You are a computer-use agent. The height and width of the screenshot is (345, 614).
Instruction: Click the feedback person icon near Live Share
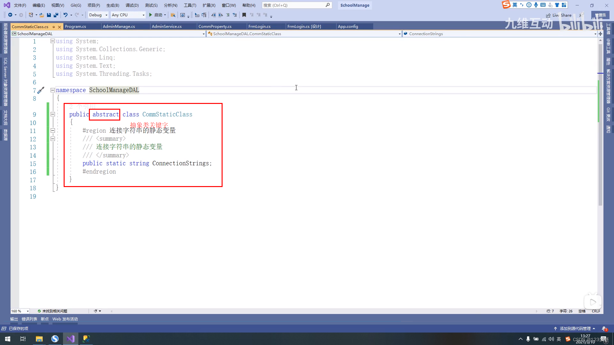[581, 15]
